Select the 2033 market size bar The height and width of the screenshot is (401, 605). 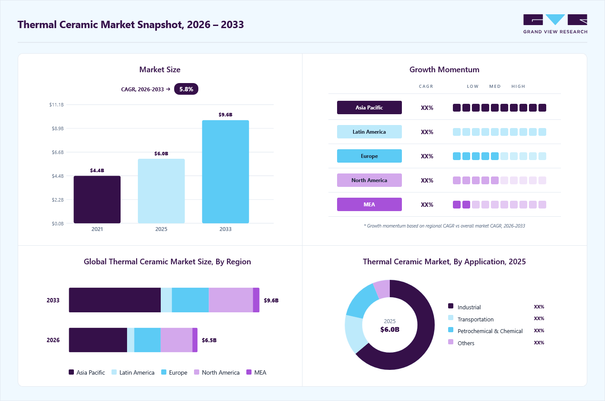click(226, 172)
